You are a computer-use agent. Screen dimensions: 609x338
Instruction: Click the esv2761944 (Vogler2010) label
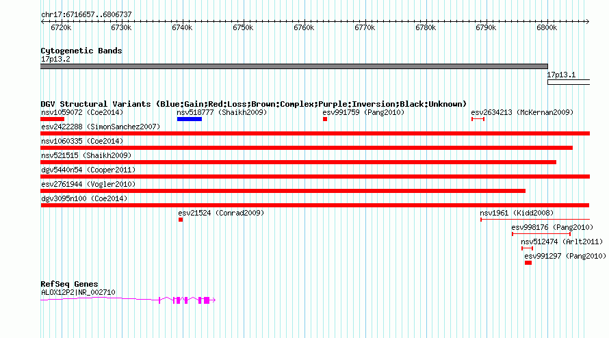tap(88, 184)
